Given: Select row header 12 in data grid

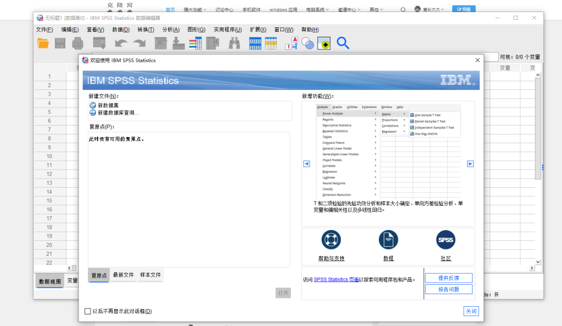Looking at the screenshot, I should (x=49, y=174).
